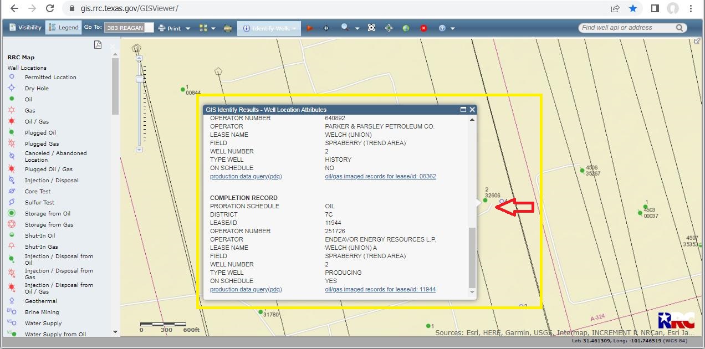Click the Brine Mining legend entry
This screenshot has height=349, width=705.
(x=42, y=312)
